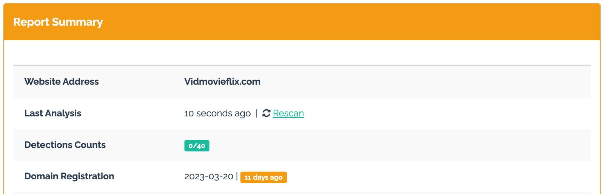
Task: Click the word Address in the website label
Action: 81,82
